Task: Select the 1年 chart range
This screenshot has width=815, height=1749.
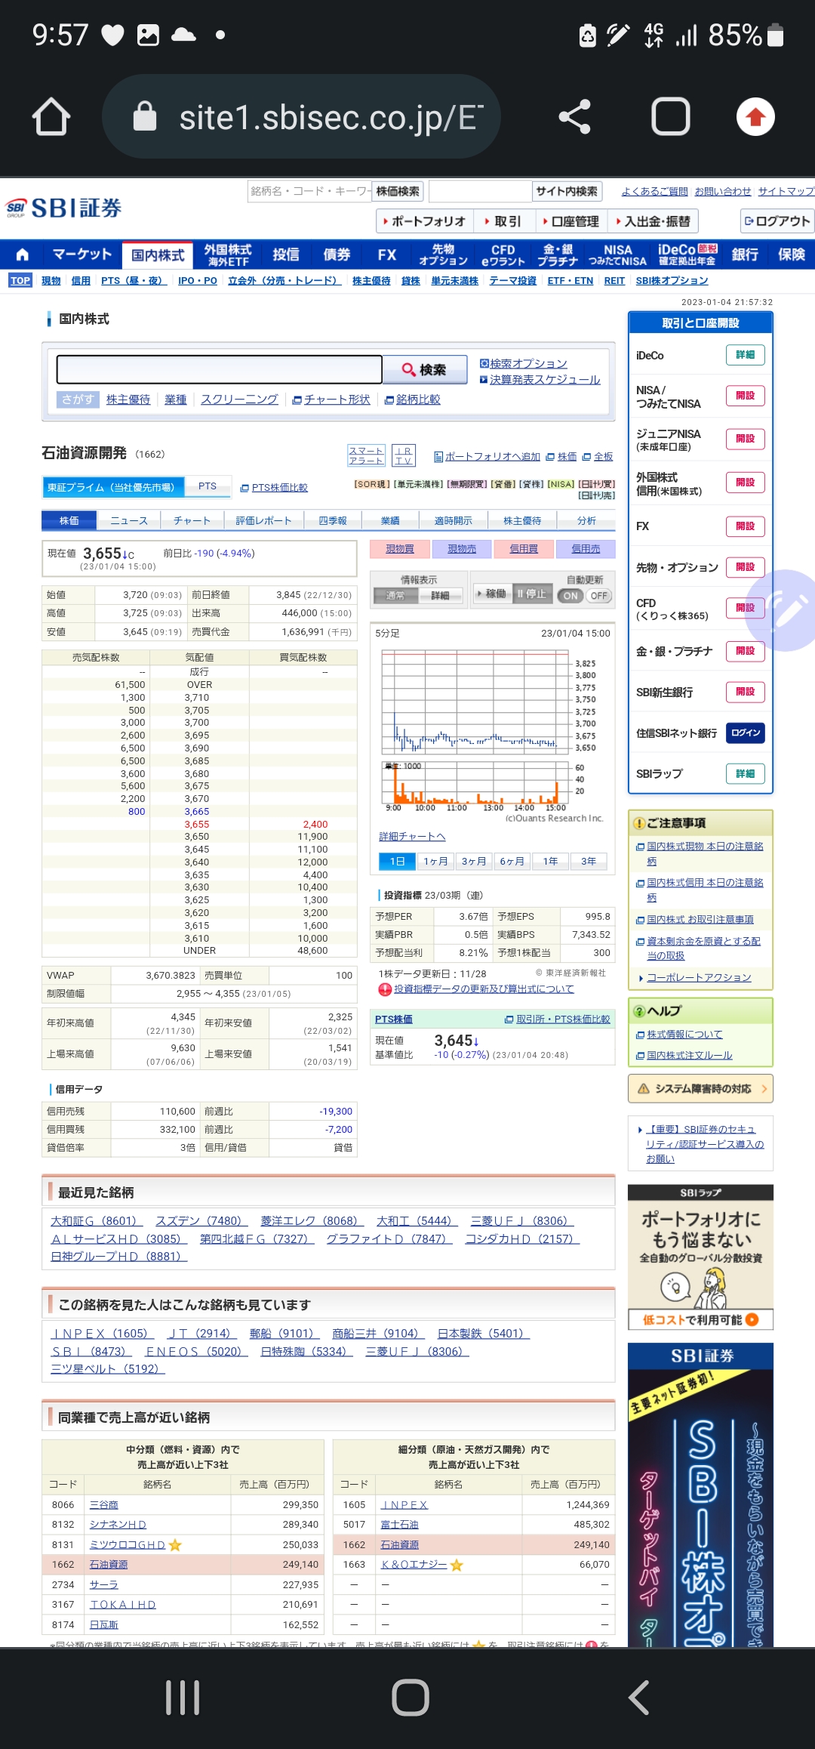Action: pyautogui.click(x=551, y=862)
